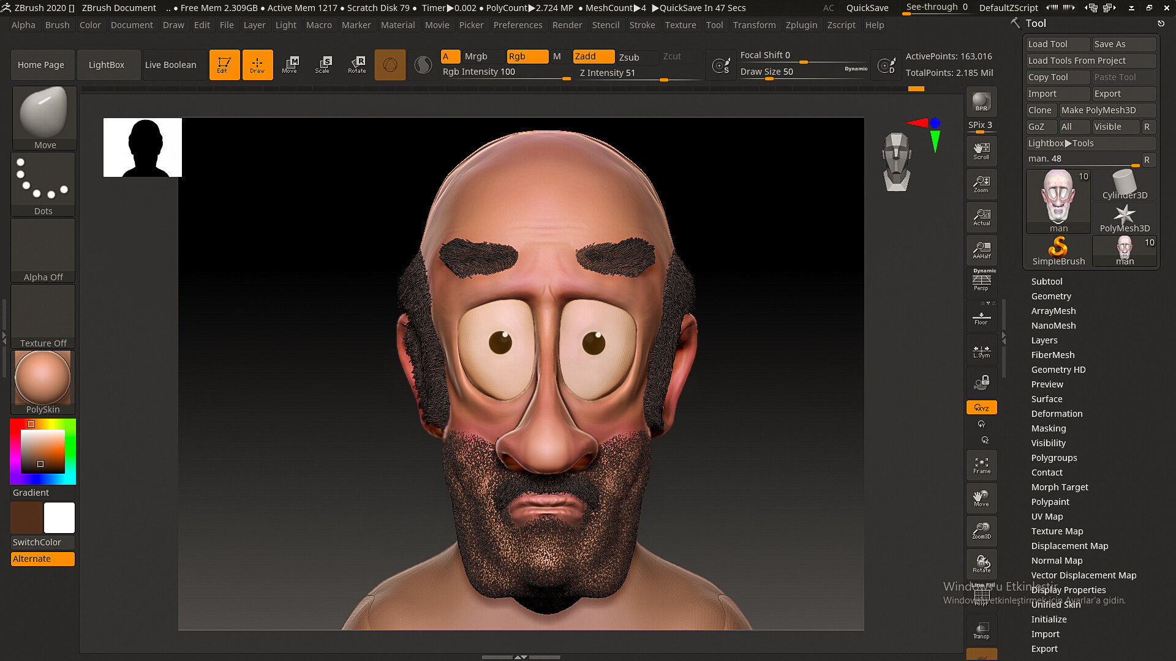Open the Render menu
This screenshot has width=1176, height=661.
pyautogui.click(x=567, y=25)
